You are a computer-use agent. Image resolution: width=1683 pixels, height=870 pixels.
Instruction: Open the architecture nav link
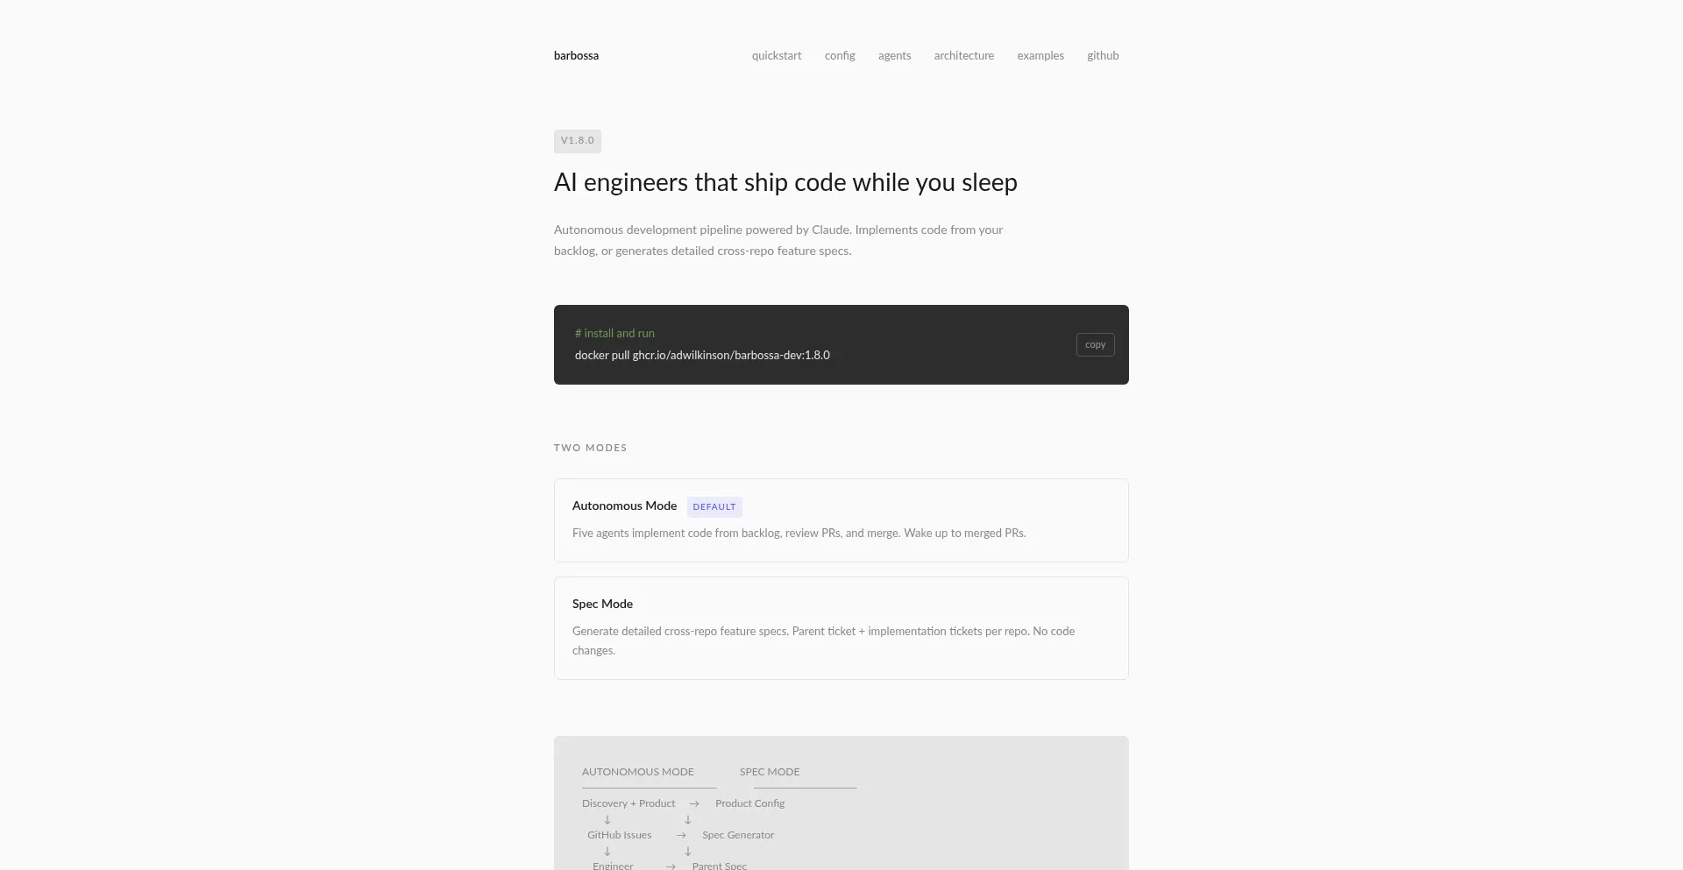point(963,56)
